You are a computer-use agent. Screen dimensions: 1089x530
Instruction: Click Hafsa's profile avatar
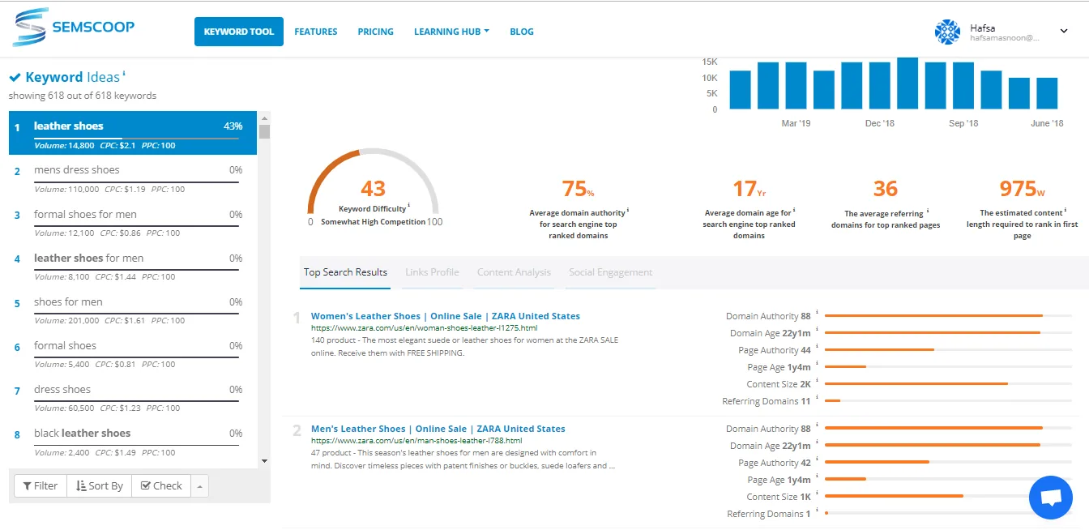947,30
